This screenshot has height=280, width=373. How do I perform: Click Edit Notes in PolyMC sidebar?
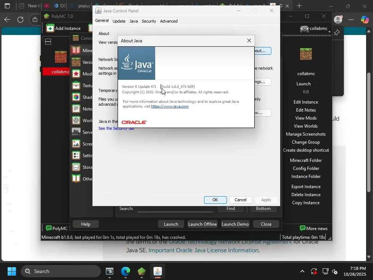coord(306,110)
